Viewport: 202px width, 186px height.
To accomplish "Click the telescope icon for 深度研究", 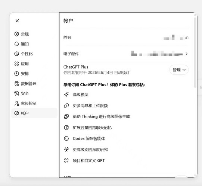I will pyautogui.click(x=66, y=150).
